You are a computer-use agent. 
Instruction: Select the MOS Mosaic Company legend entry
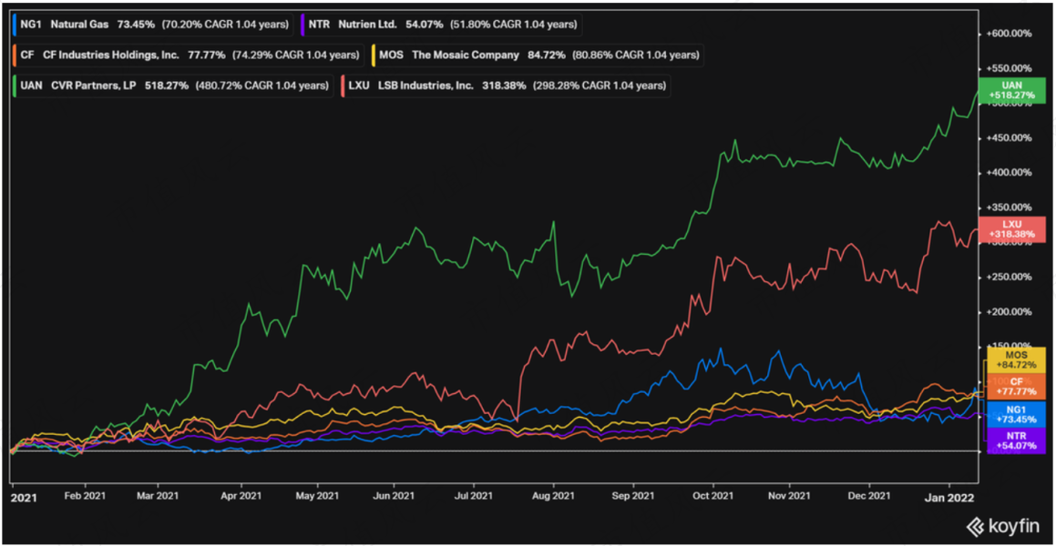[x=538, y=56]
